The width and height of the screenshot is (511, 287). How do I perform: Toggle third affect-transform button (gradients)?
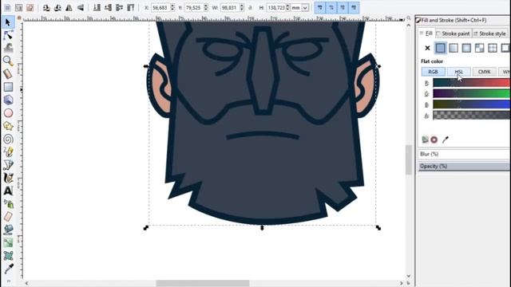pos(343,7)
